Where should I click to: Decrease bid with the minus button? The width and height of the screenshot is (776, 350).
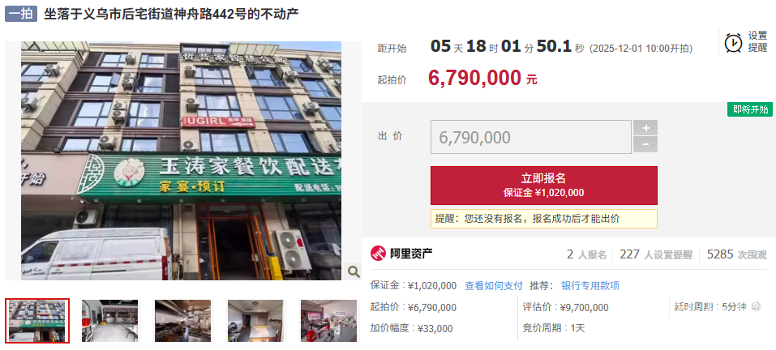coord(645,144)
